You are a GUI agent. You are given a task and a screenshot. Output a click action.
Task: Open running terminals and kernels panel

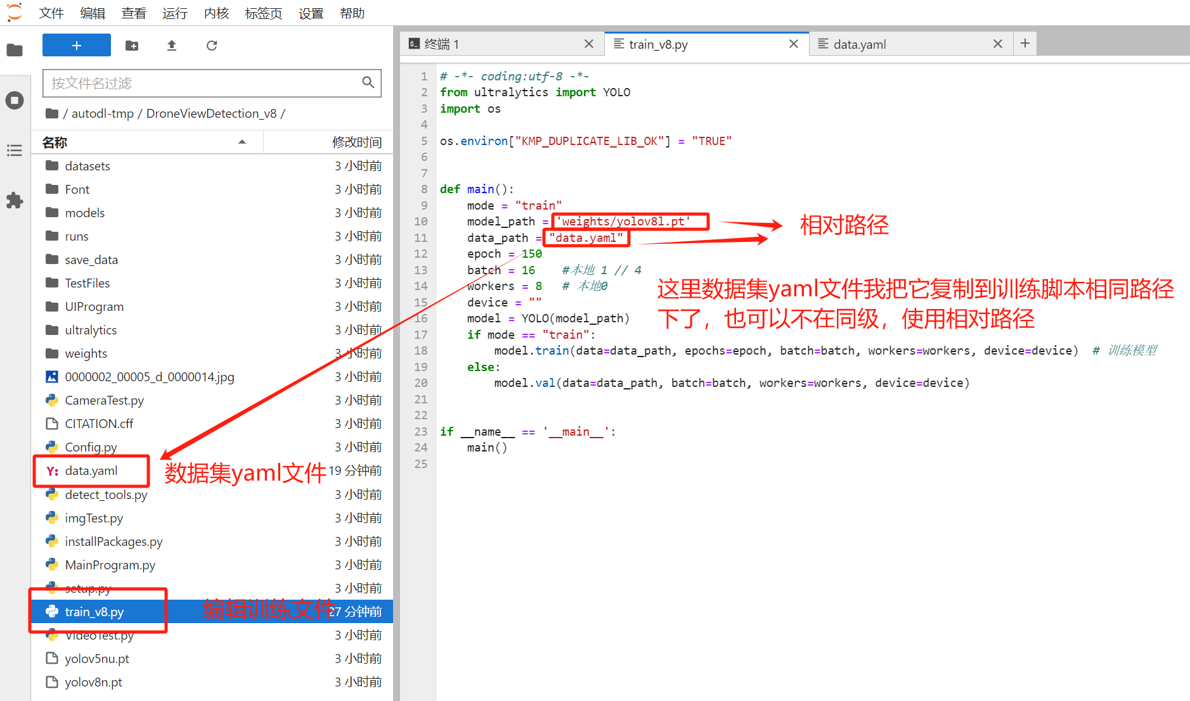coord(15,100)
